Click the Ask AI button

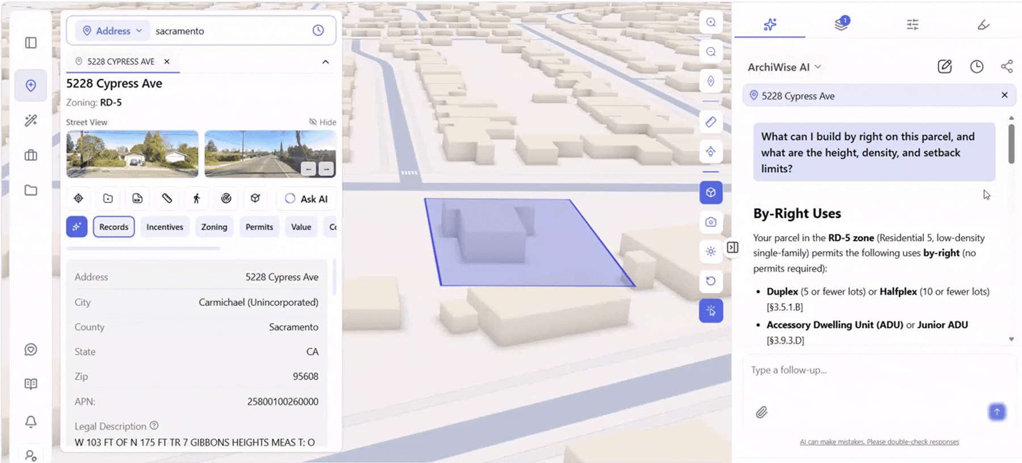(306, 199)
